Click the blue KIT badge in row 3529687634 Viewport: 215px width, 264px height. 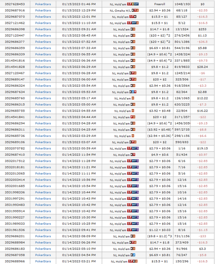coord(133,92)
